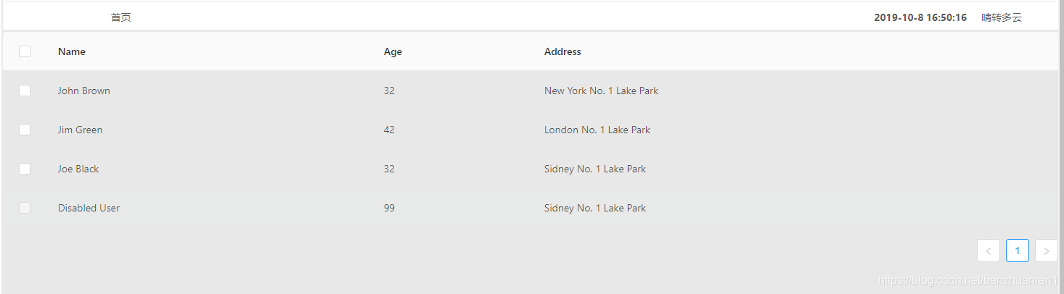
Task: Click the Address column header
Action: (x=562, y=51)
